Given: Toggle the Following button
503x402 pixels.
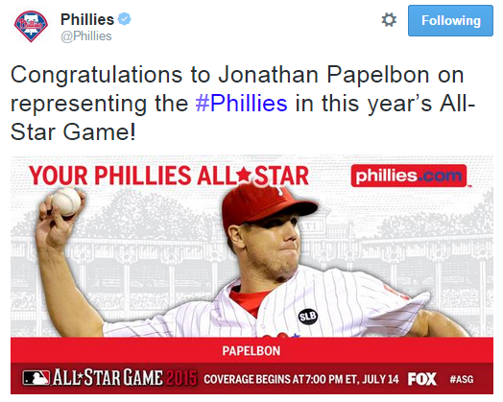Looking at the screenshot, I should (450, 20).
